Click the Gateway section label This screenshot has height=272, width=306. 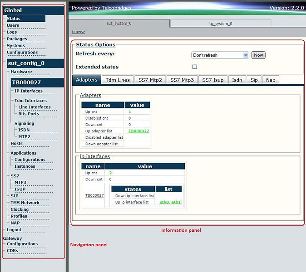pos(13,238)
